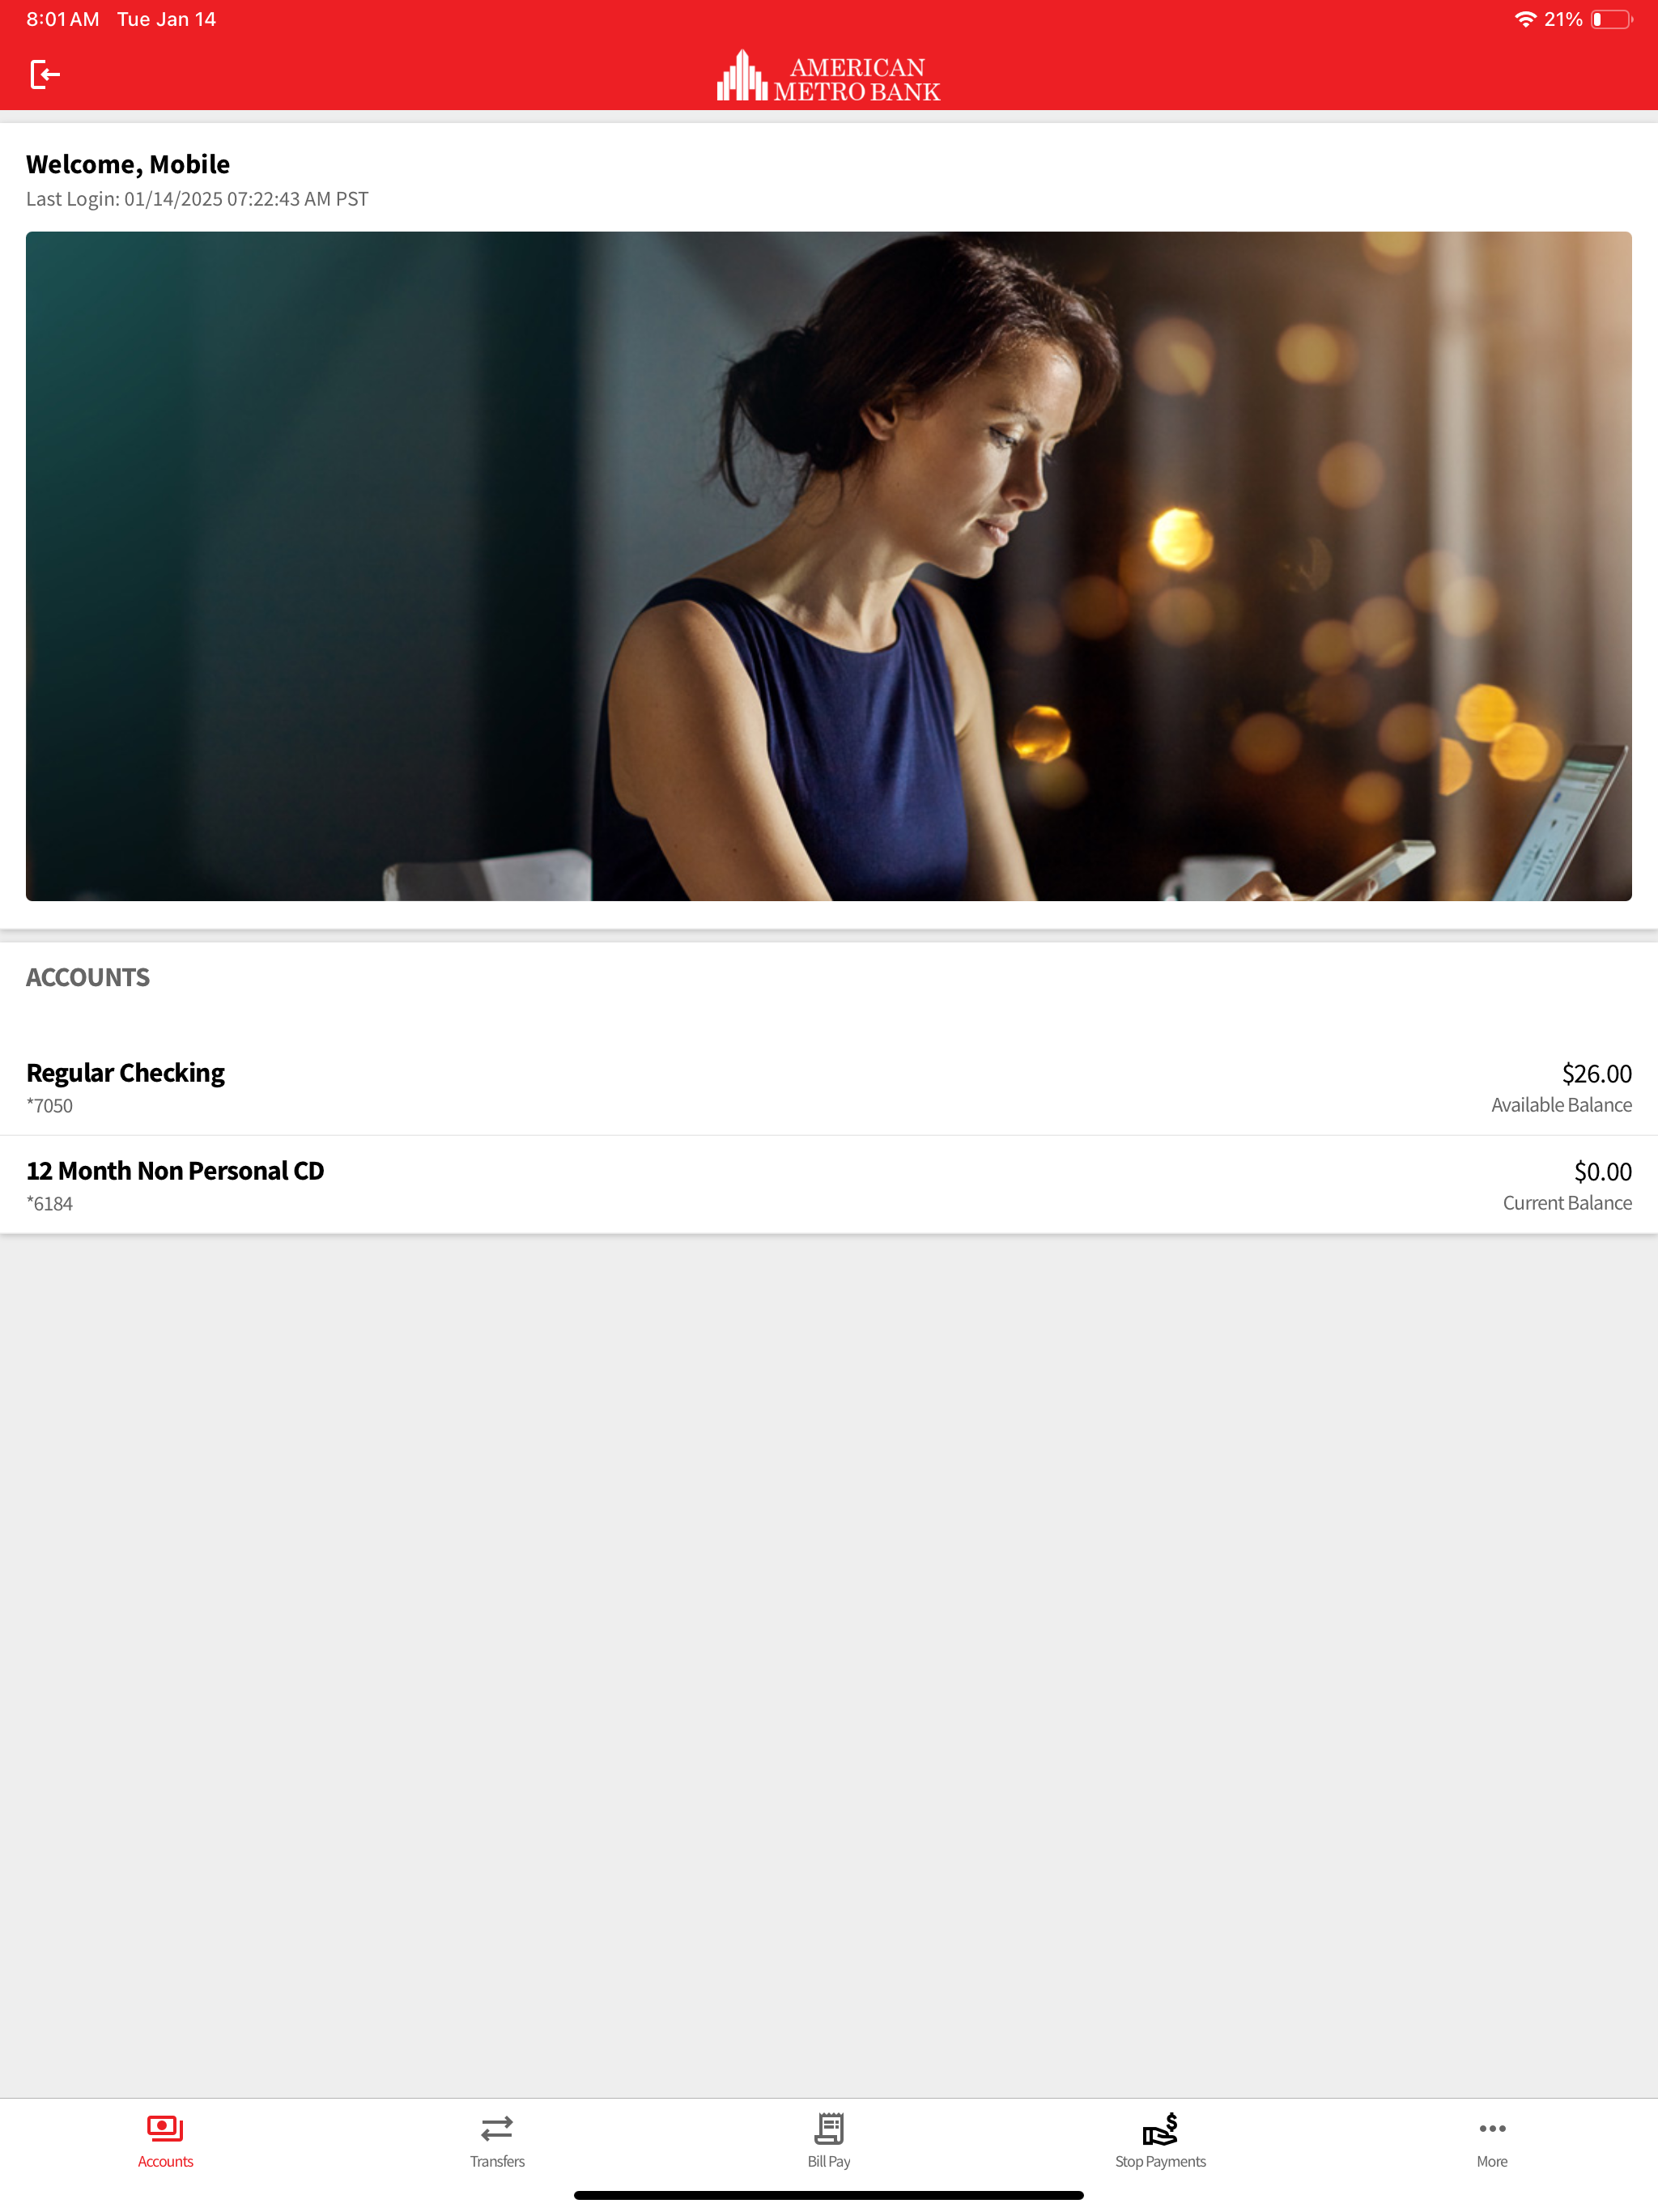Tap the Tue Jan 14 date

pos(166,19)
